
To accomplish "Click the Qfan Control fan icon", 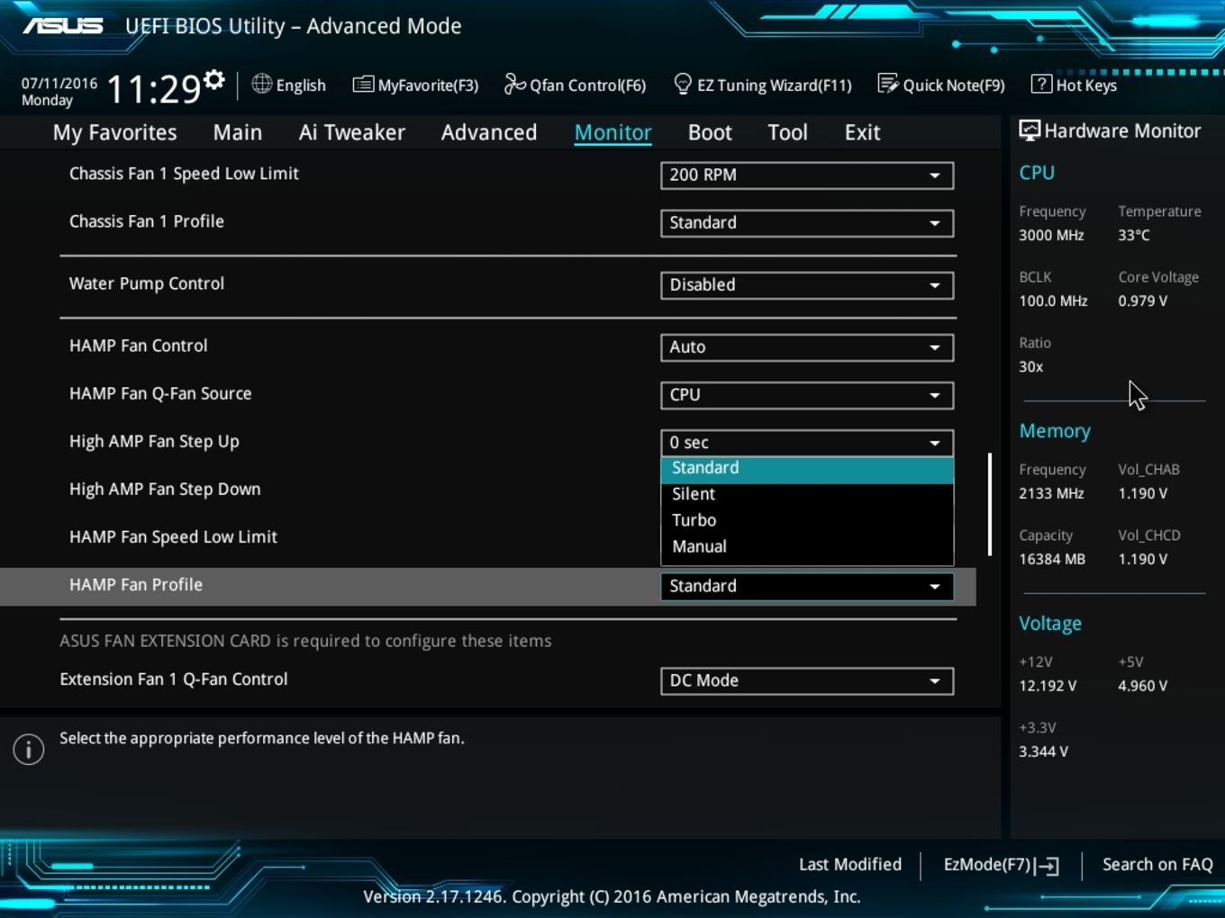I will point(514,84).
